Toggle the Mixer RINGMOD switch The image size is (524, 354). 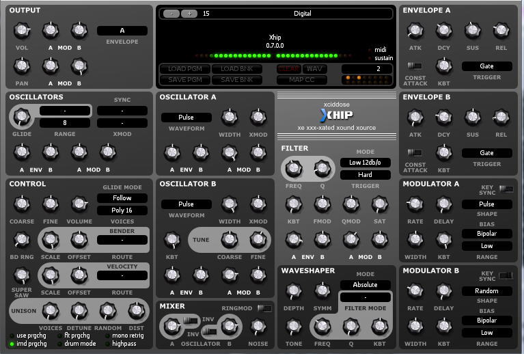click(264, 308)
